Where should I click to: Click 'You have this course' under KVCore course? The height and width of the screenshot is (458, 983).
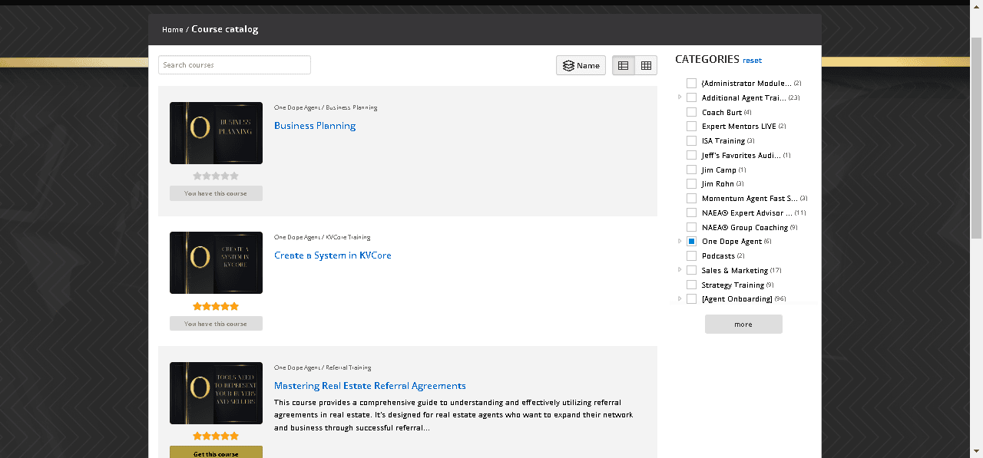[216, 324]
